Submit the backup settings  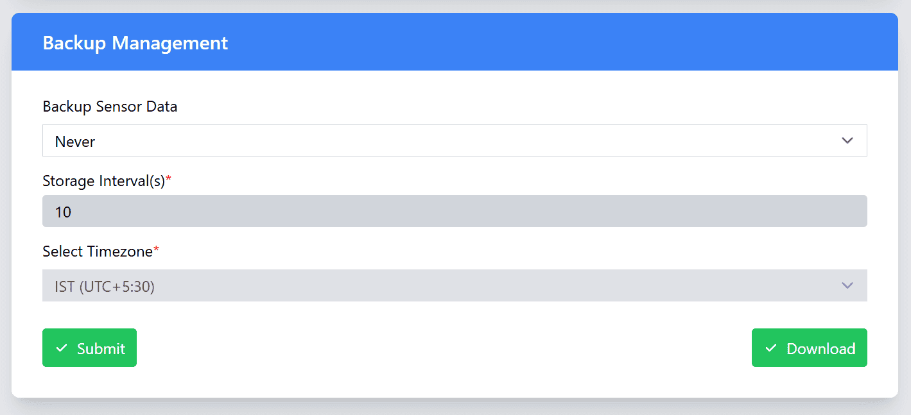(x=90, y=348)
